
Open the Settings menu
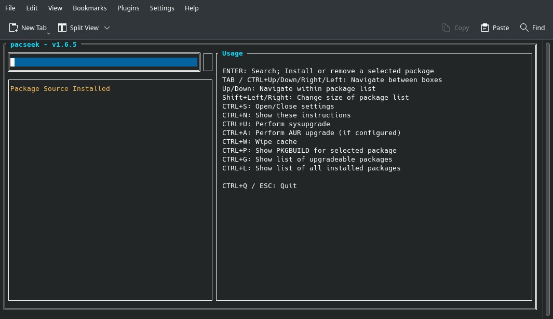(162, 8)
